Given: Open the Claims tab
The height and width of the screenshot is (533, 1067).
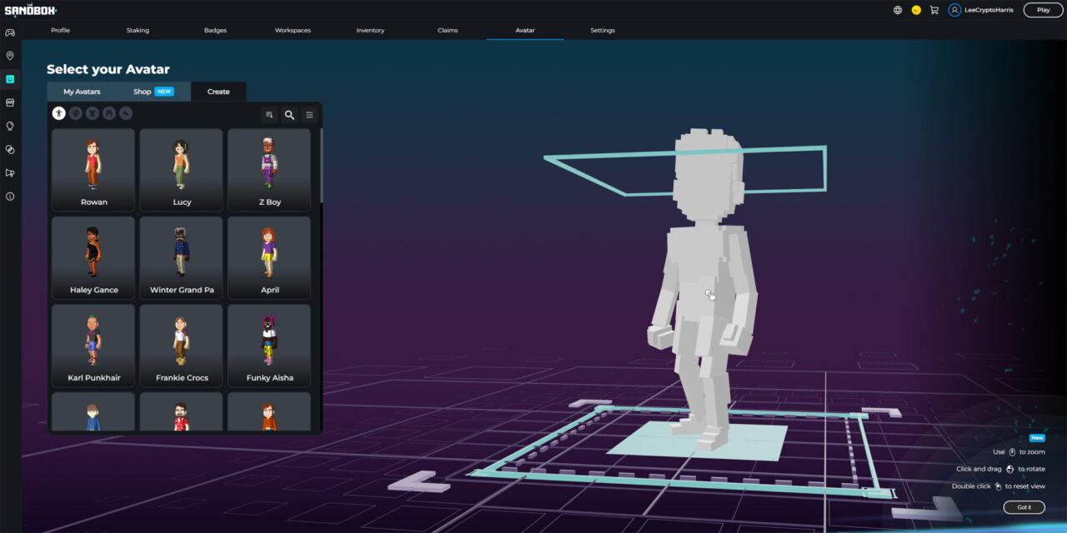Looking at the screenshot, I should (x=448, y=30).
